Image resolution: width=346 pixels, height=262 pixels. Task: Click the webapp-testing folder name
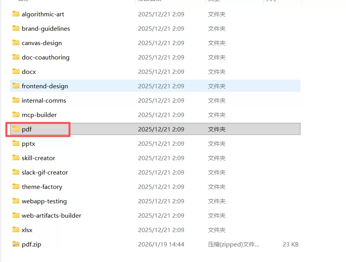tap(44, 201)
